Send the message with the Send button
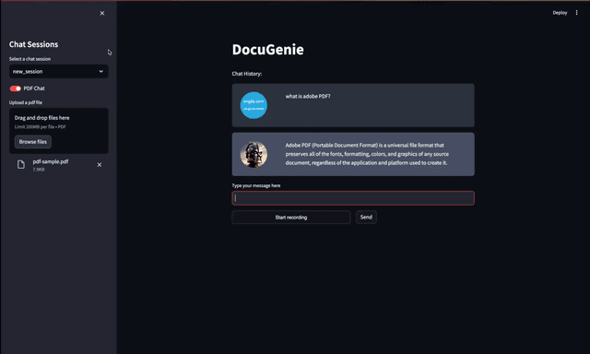Screen dimensions: 590x354 click(366, 217)
